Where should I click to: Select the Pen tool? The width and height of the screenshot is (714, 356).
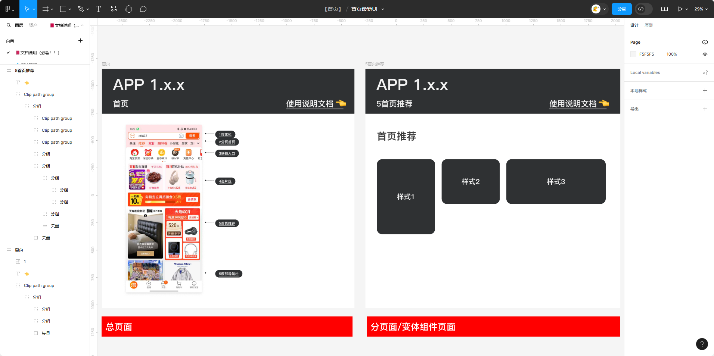click(81, 9)
